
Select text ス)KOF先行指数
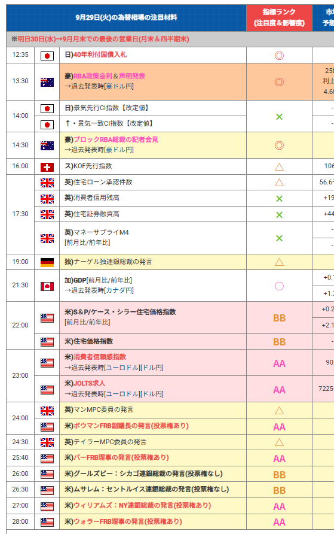(88, 166)
